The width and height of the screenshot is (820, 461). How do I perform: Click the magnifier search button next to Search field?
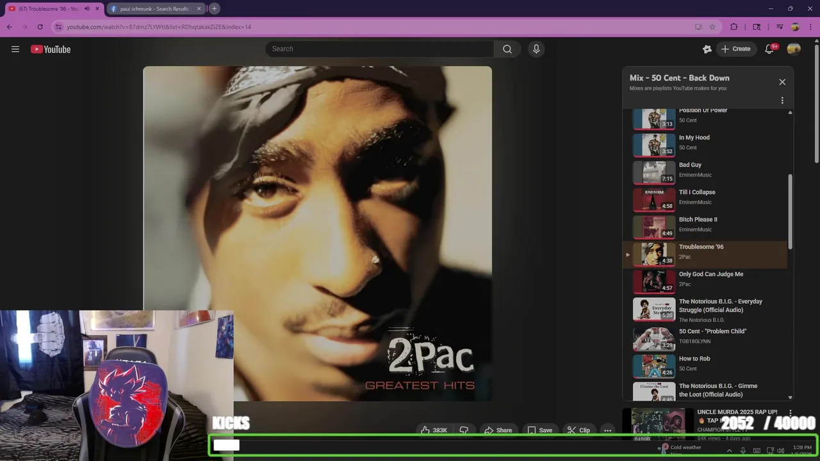coord(507,49)
